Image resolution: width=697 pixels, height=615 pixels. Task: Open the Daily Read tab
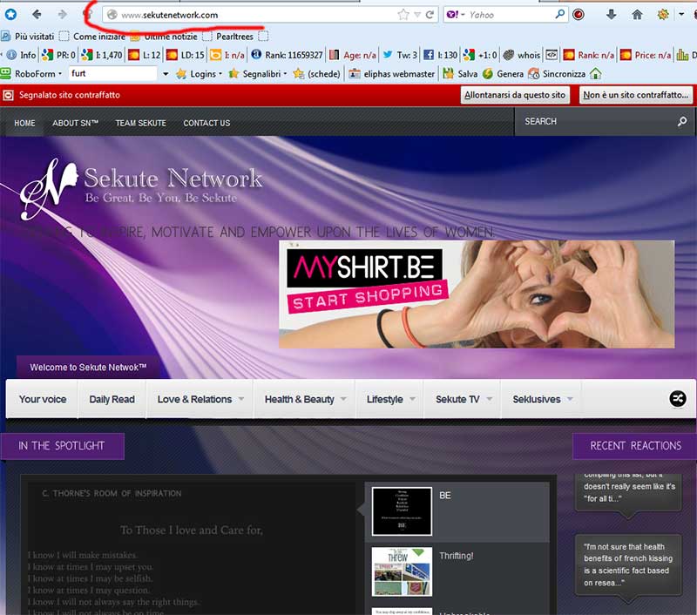[112, 399]
